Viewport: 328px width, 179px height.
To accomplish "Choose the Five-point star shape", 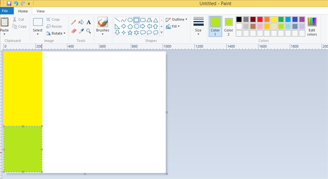I will (x=130, y=33).
